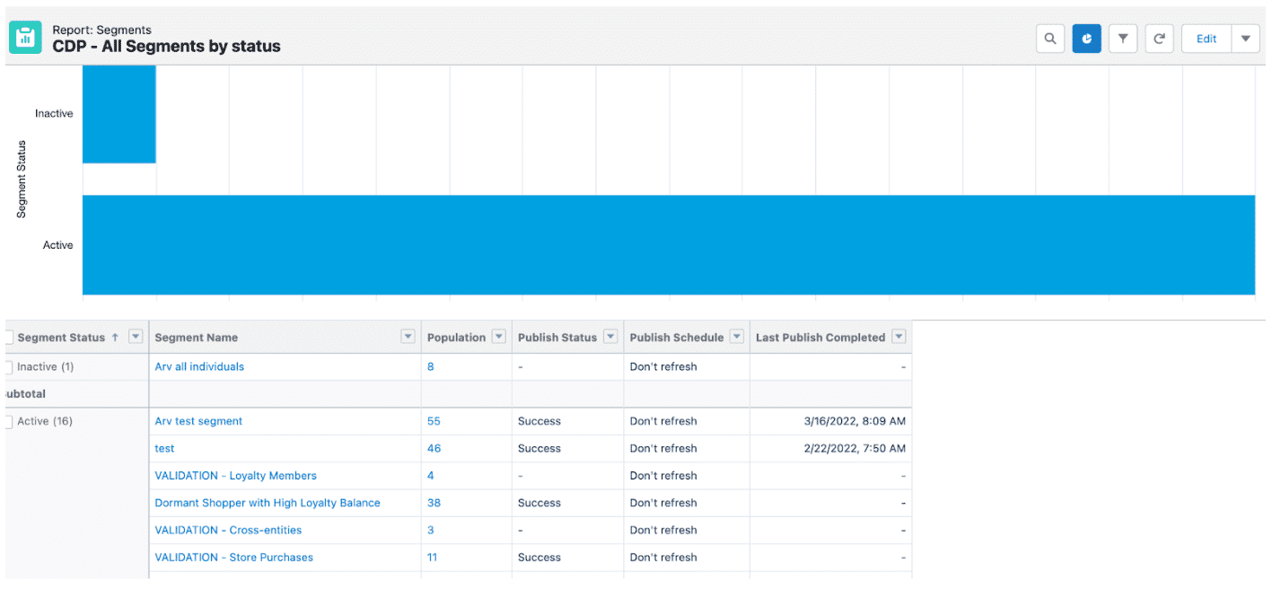Viewport: 1272px width, 589px height.
Task: Open the segment named test
Action: pos(164,448)
